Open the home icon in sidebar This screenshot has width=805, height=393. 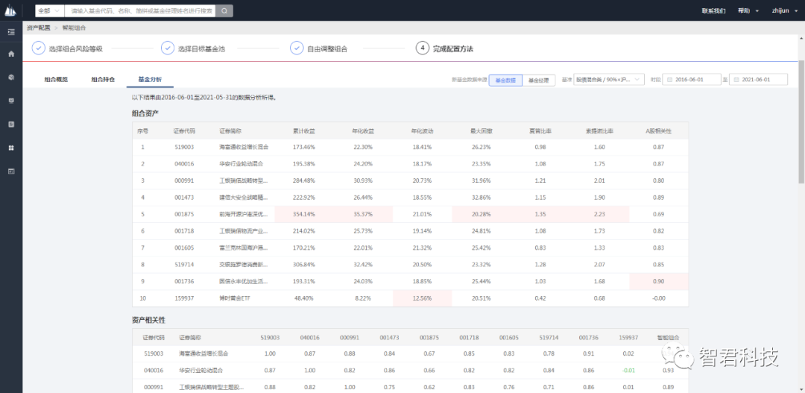[x=10, y=54]
